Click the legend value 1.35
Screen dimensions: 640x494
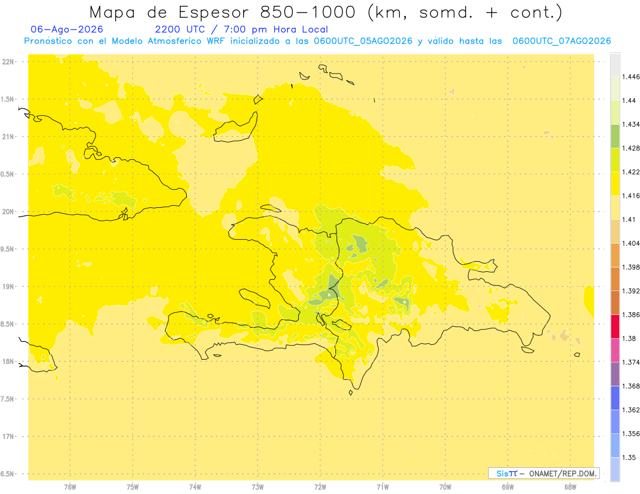[x=629, y=457]
